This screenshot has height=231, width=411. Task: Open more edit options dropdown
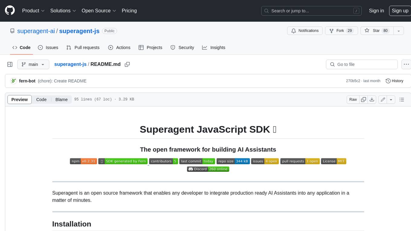391,99
